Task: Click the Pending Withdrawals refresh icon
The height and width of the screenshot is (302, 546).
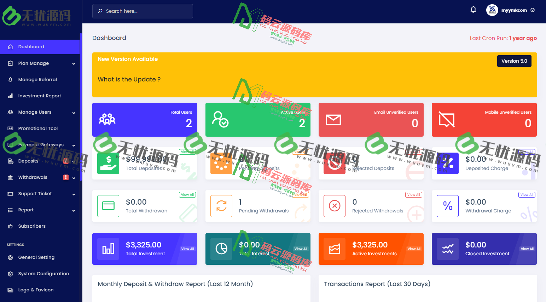Action: pyautogui.click(x=221, y=206)
